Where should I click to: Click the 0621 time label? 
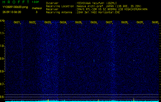pyautogui.click(x=17, y=22)
